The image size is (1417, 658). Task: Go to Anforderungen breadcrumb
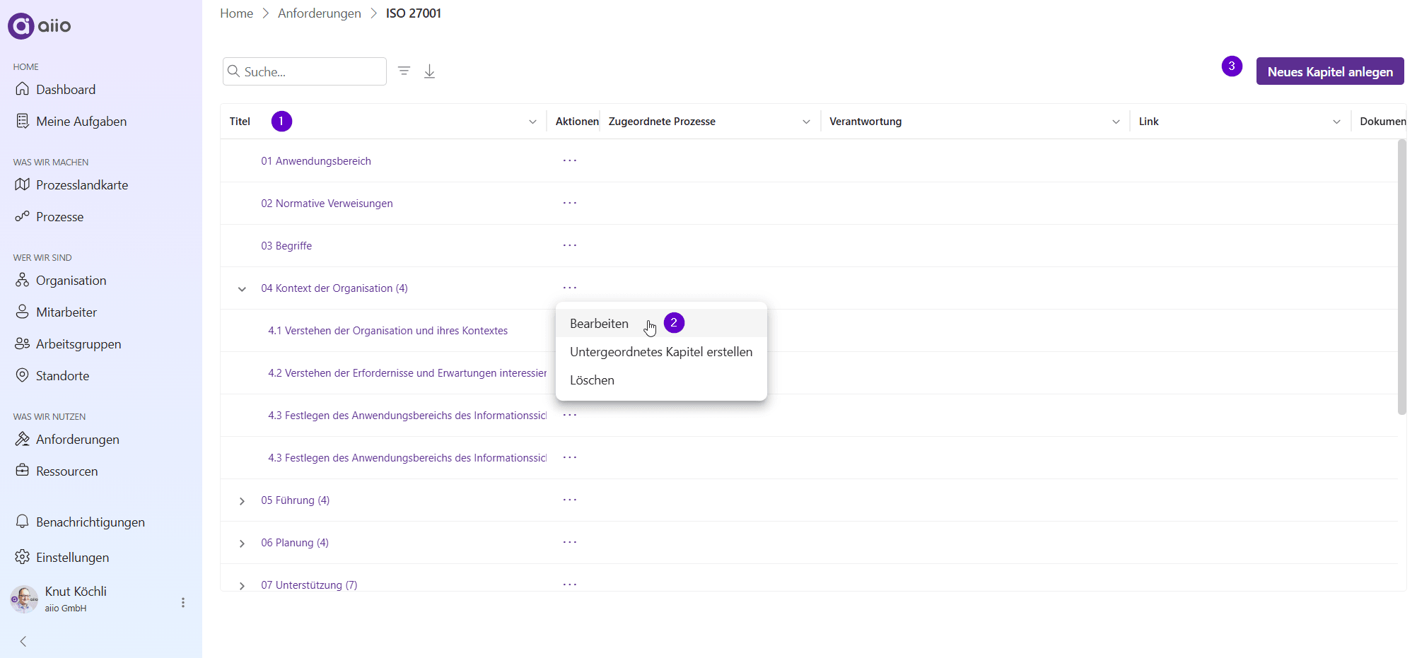coord(319,13)
